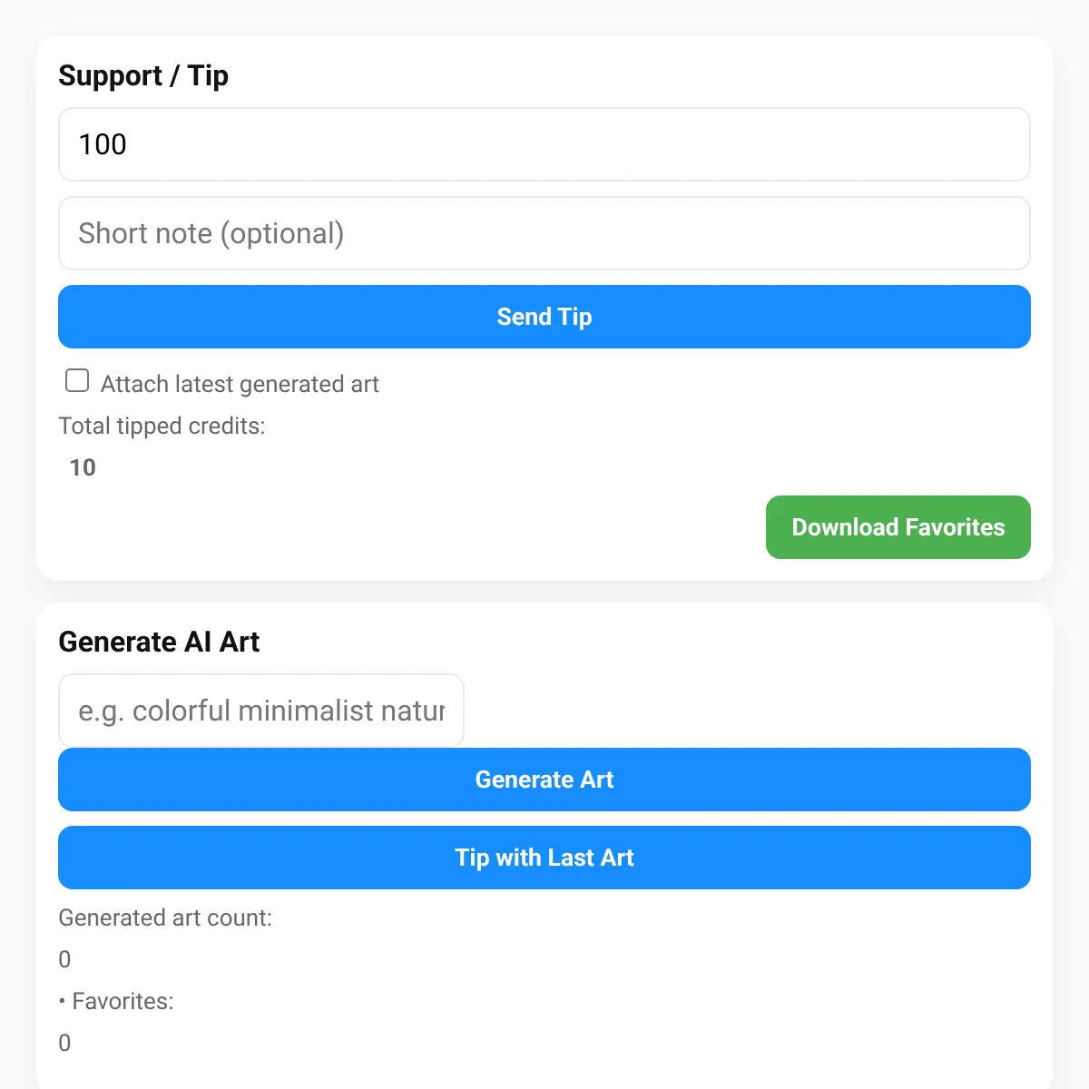1089x1089 pixels.
Task: Select the zero under Favorites
Action: [x=64, y=1043]
